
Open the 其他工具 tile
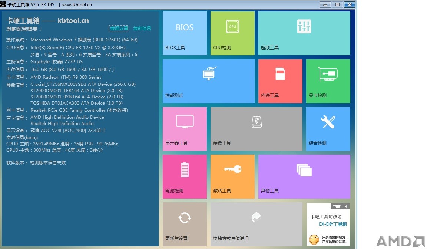[x=304, y=177]
